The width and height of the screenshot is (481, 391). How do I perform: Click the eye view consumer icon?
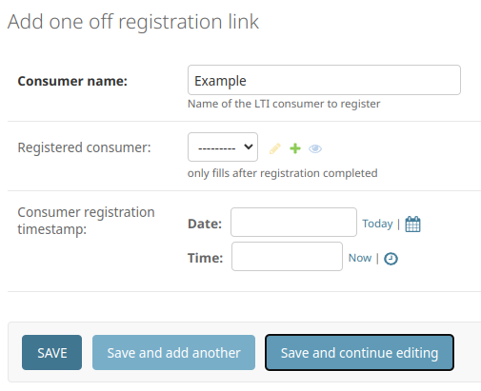tap(315, 148)
